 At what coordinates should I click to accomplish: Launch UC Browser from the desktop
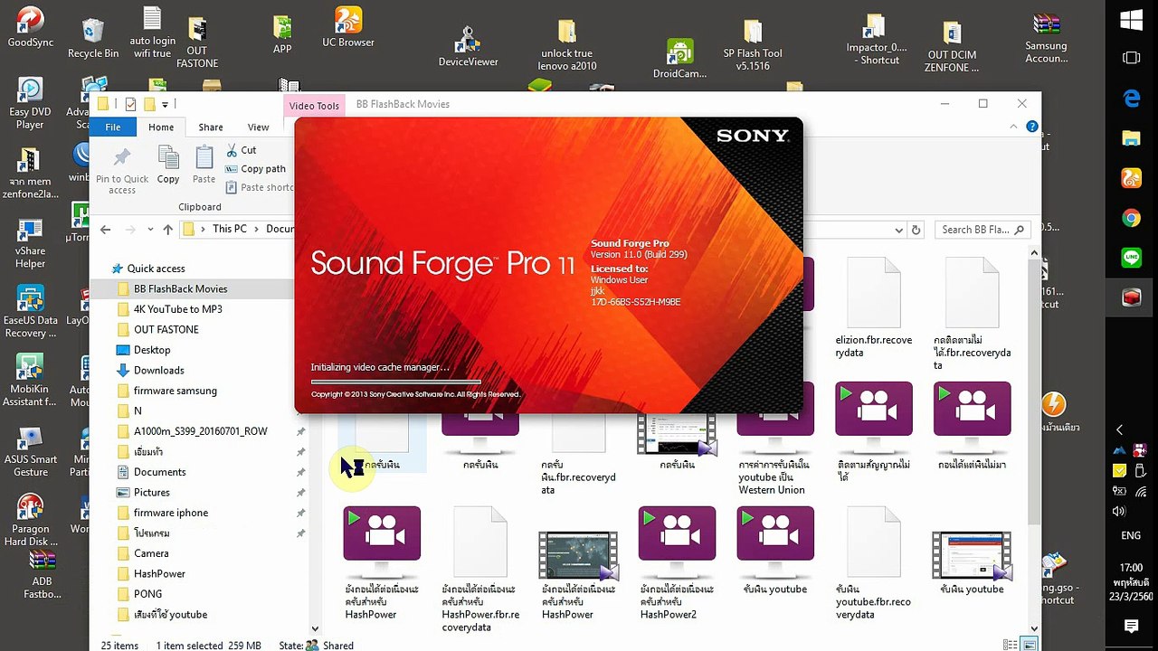click(x=348, y=28)
